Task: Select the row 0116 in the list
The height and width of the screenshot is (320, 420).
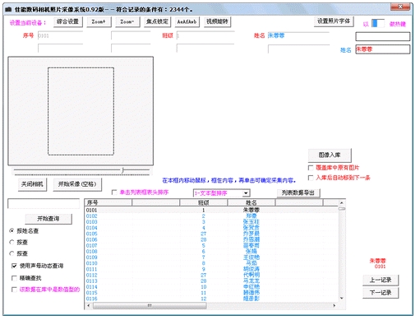Action: [211, 299]
